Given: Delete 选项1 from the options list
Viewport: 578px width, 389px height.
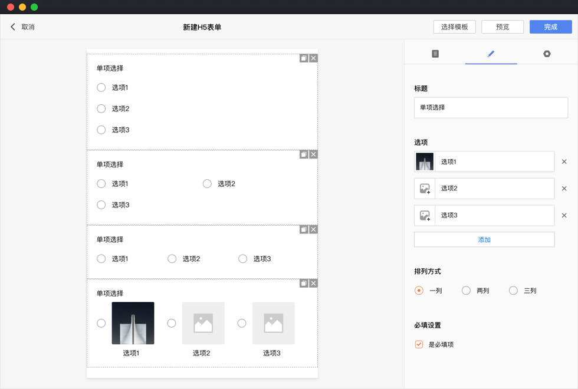Looking at the screenshot, I should [x=564, y=162].
